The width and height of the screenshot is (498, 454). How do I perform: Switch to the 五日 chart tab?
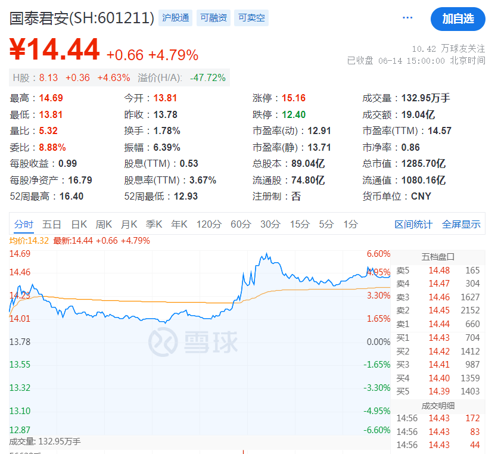coord(52,224)
